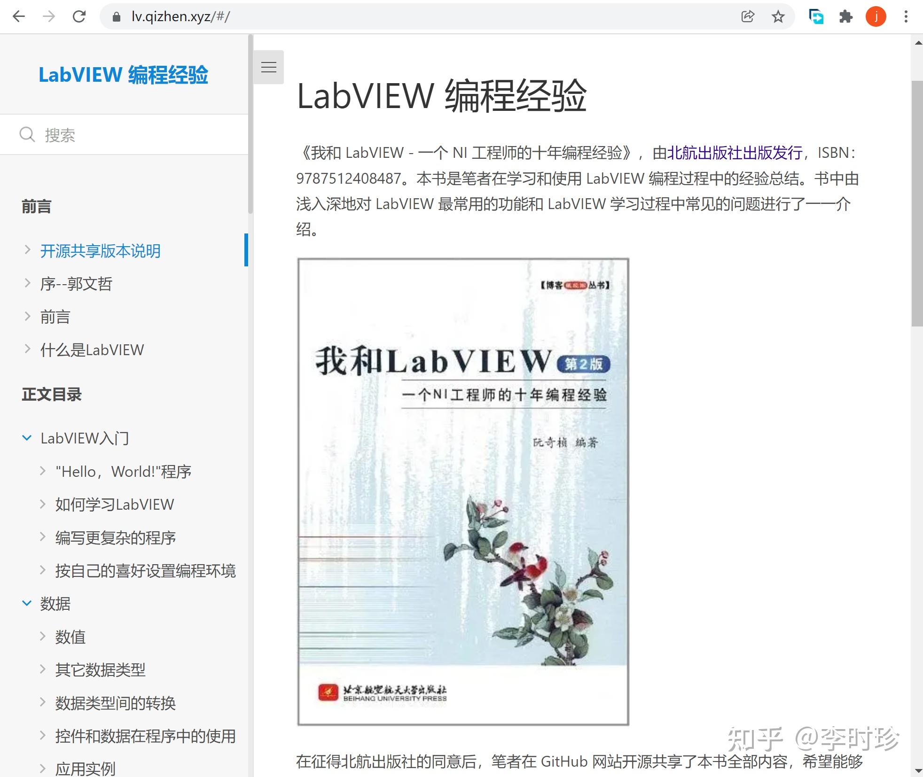Click the search magnifier in the sidebar
Screen dimensions: 923x777
coord(28,134)
